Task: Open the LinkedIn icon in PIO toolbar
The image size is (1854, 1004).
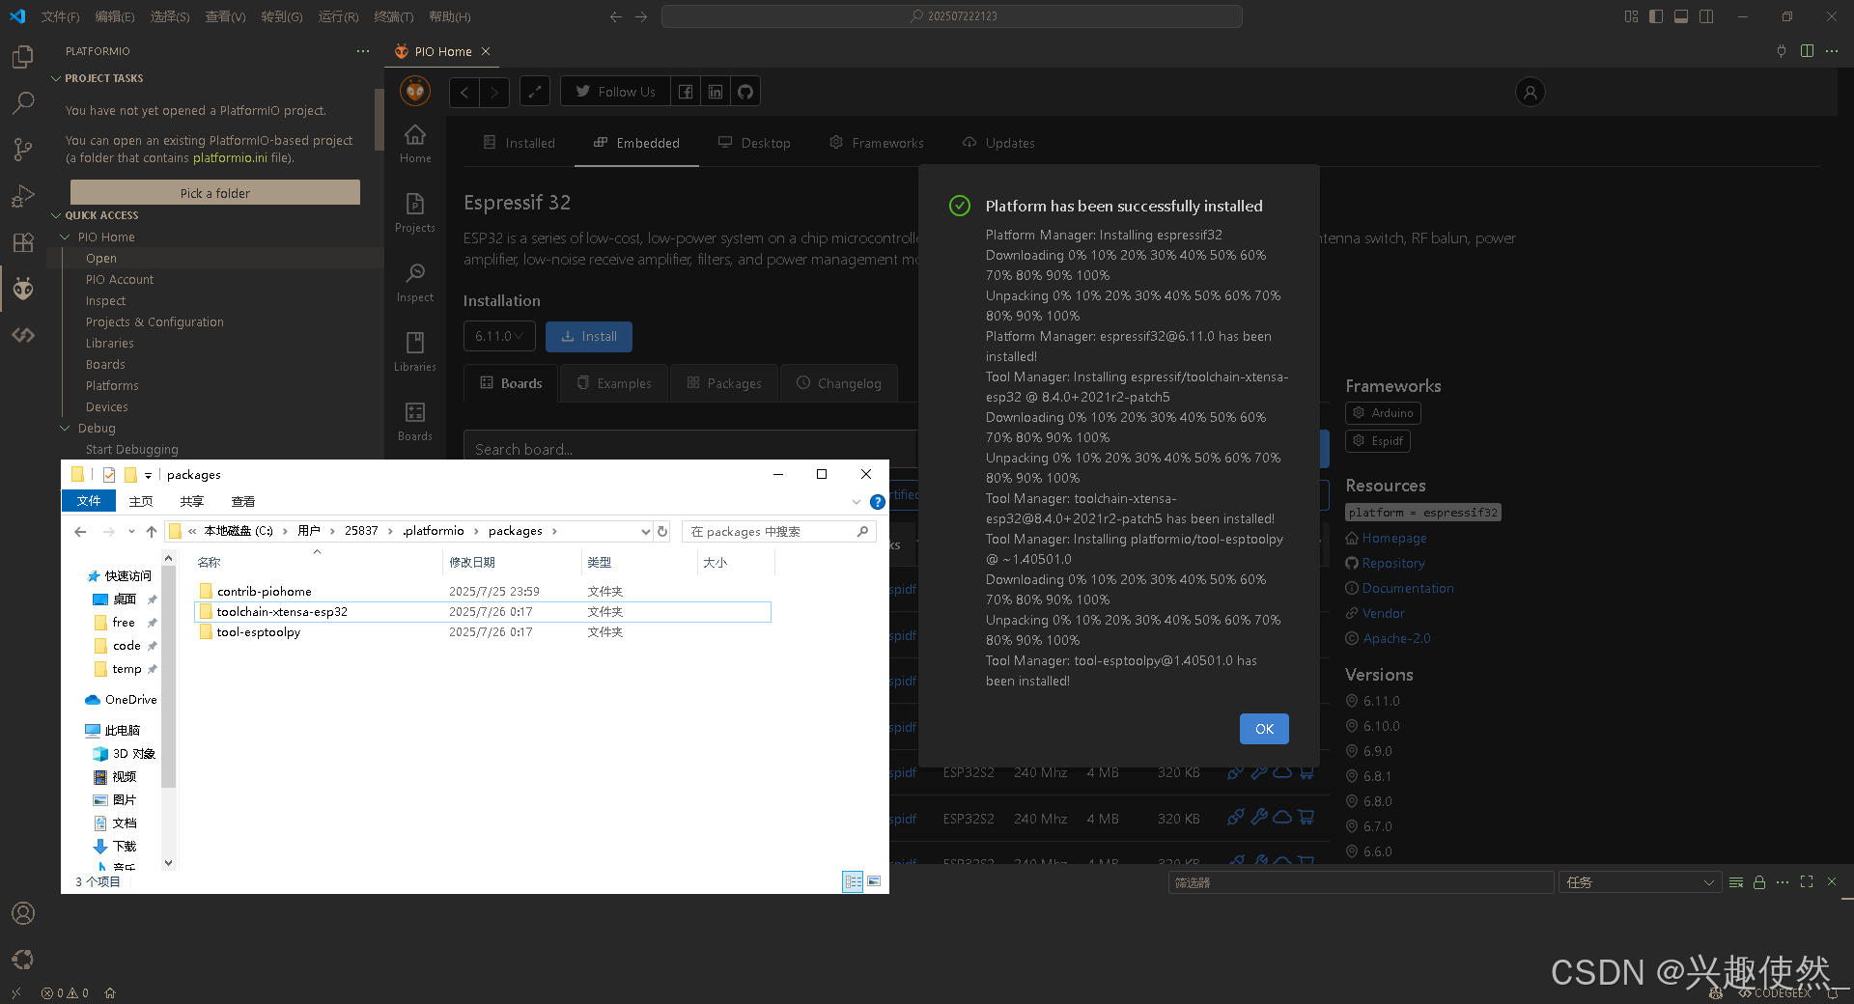Action: [x=716, y=92]
